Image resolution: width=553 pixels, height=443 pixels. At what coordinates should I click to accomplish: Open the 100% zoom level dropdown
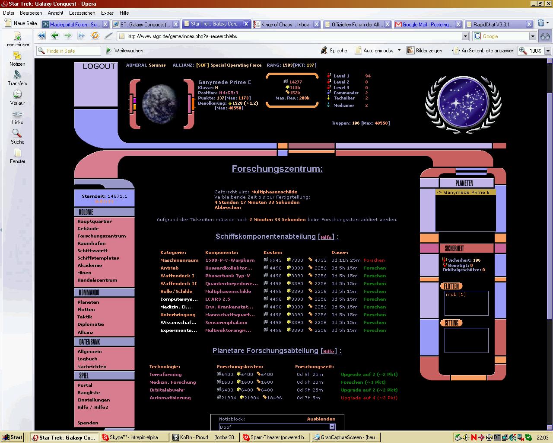pos(548,51)
